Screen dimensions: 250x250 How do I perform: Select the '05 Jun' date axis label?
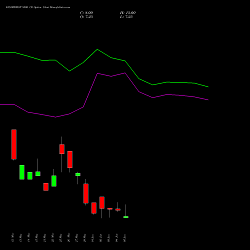pos(125,238)
